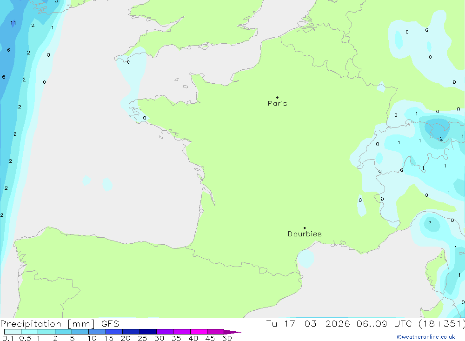Screen dimensions: 465x341
Task: Pick the 10–15 mm blue legend swatch
Action: coord(97,332)
